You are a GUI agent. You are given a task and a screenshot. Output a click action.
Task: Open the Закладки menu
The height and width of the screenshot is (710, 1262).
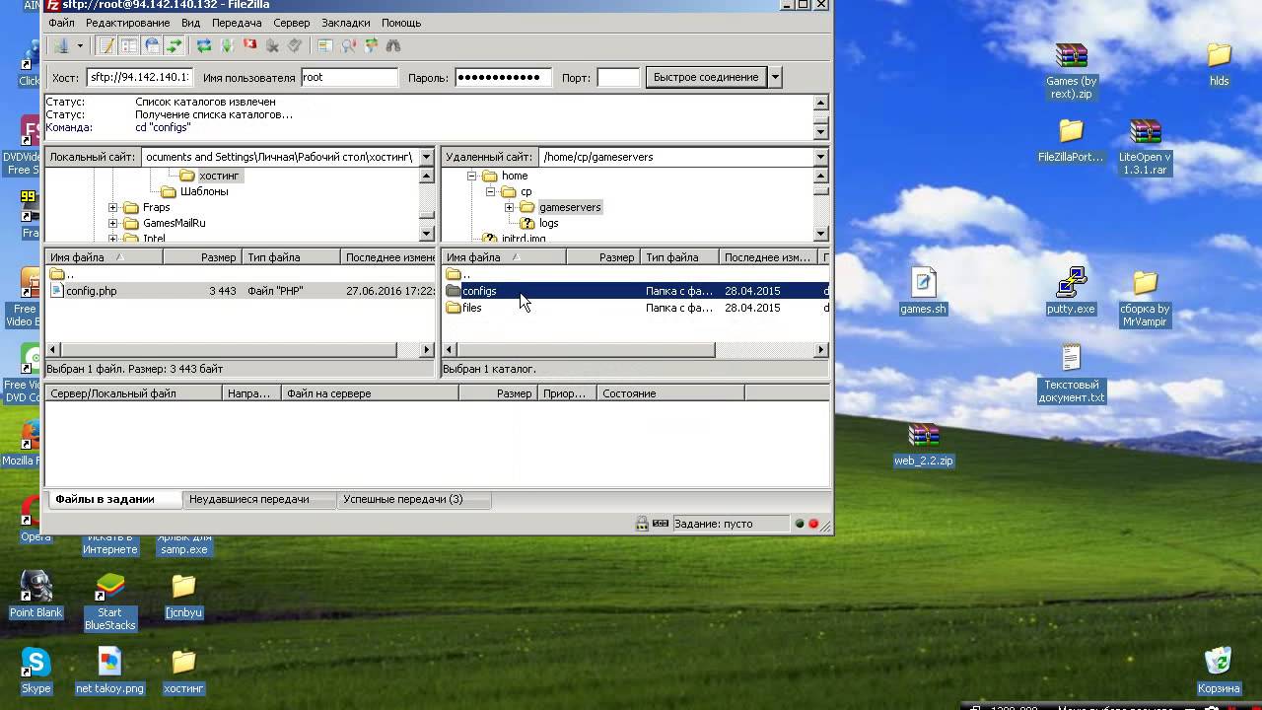[346, 23]
